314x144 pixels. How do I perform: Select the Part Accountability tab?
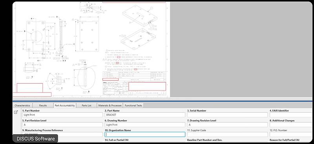click(x=65, y=105)
